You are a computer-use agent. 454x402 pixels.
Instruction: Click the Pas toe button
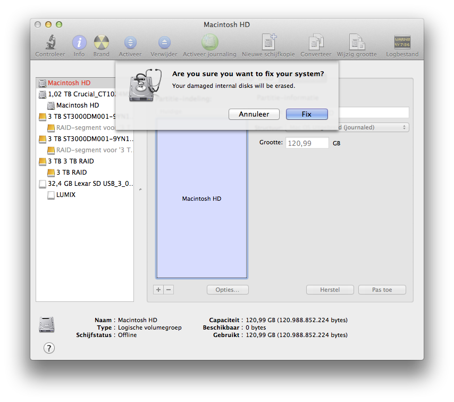tap(382, 290)
